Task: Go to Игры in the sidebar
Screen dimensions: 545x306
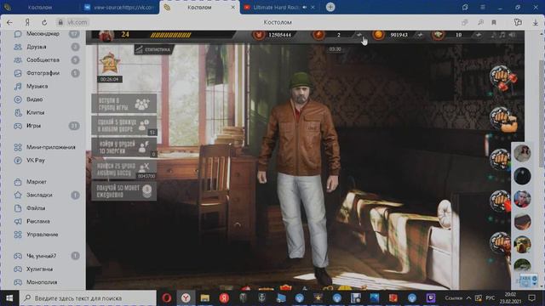Action: [33, 126]
